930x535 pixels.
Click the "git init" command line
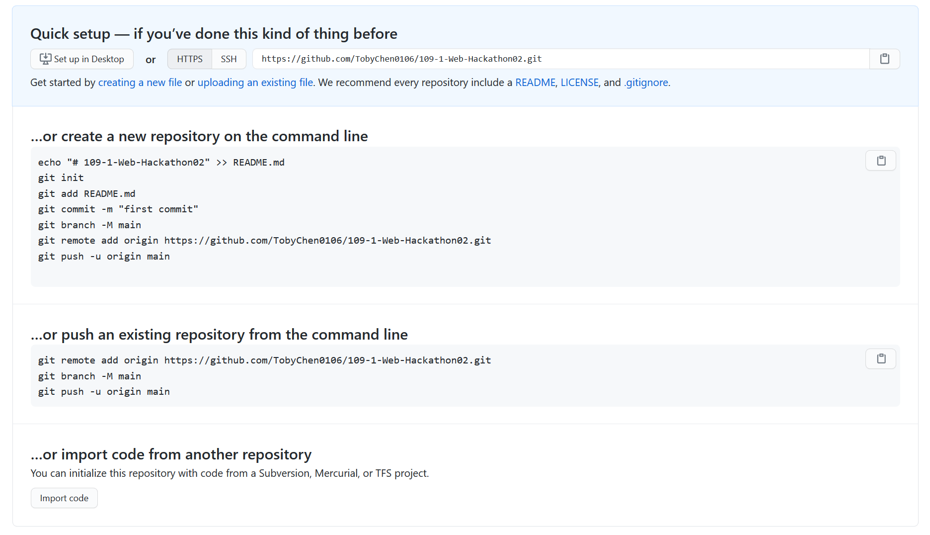(x=61, y=178)
